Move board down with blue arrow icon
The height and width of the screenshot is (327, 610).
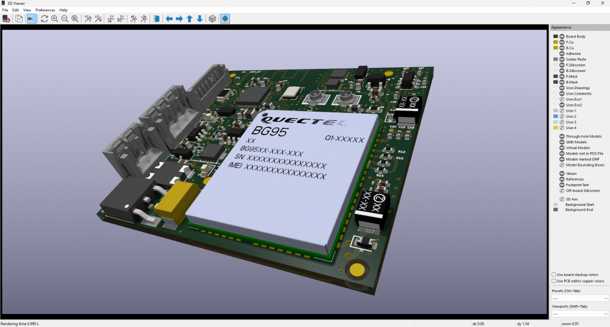tap(200, 18)
